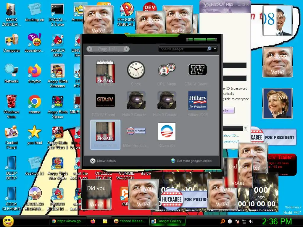303x227 pixels.
Task: Click the upper dark ID field in Messenger
Action: pos(235,65)
